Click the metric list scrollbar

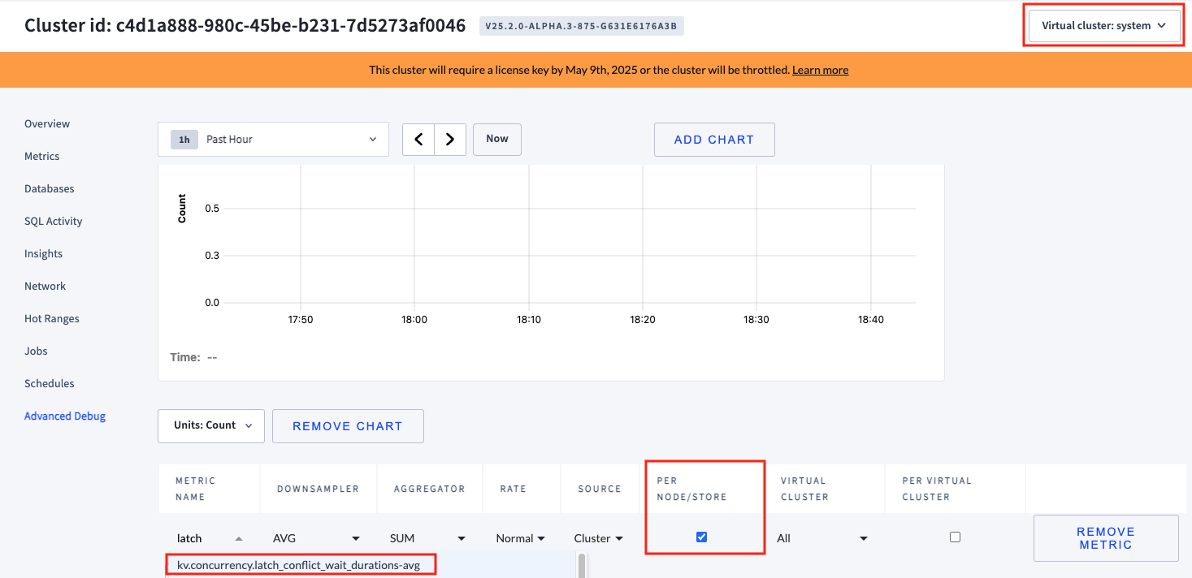tap(582, 565)
